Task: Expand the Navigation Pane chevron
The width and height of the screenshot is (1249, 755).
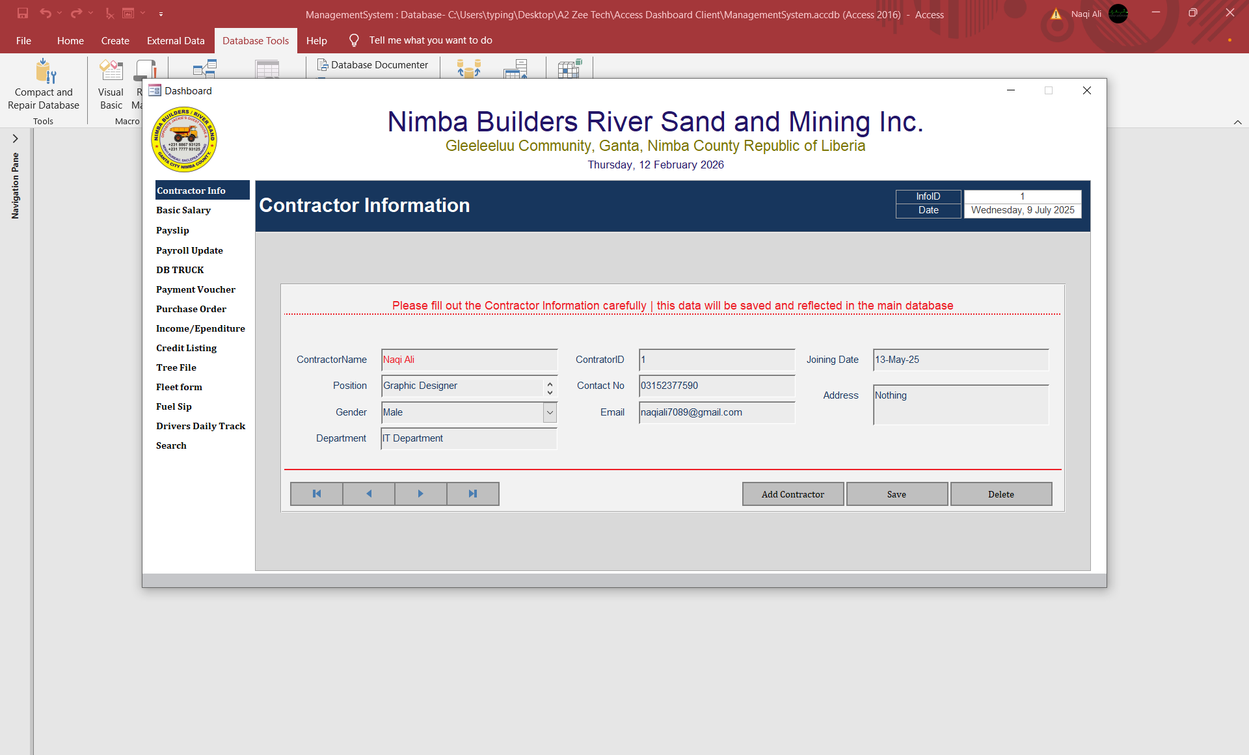Action: (15, 139)
